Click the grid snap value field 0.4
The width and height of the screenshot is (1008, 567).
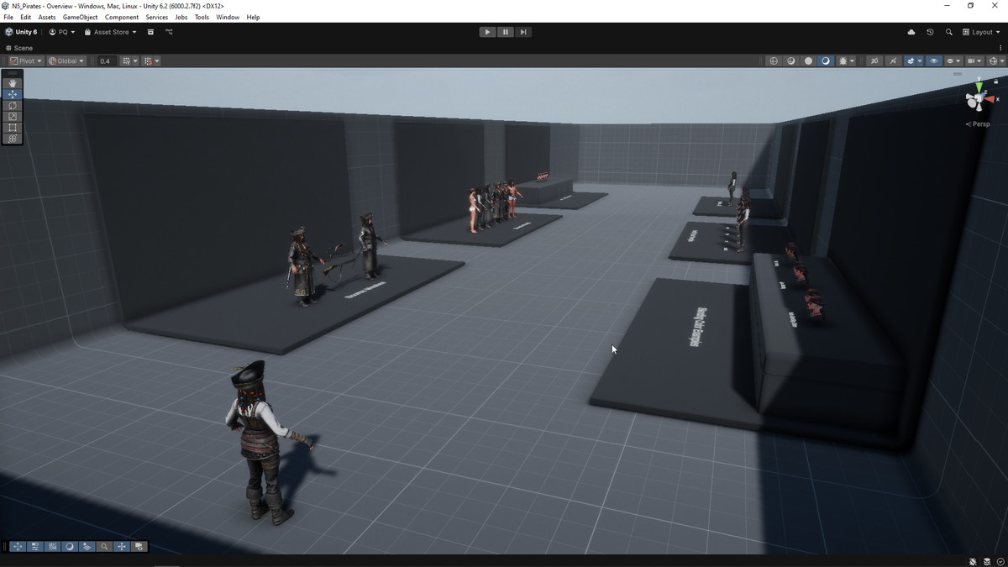[105, 61]
